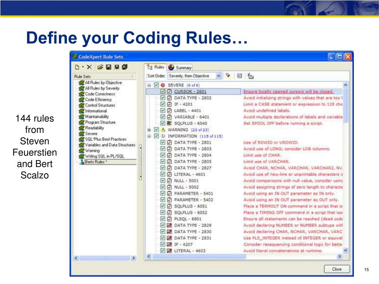Click the red icon of IF - 4207
The image size is (379, 284).
click(x=170, y=244)
